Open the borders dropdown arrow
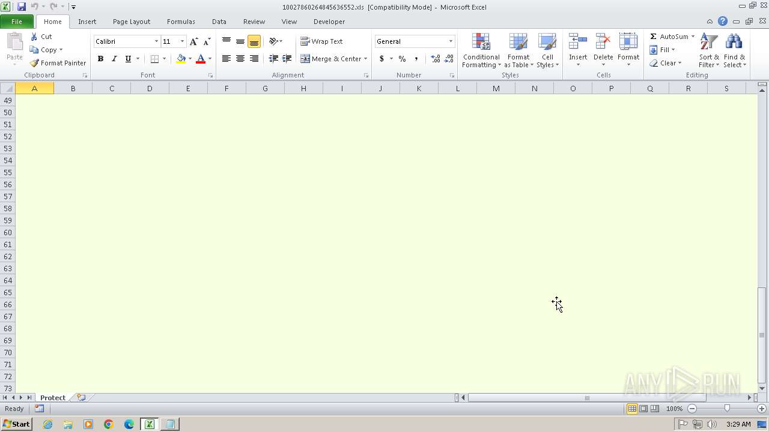The width and height of the screenshot is (769, 432). click(164, 59)
